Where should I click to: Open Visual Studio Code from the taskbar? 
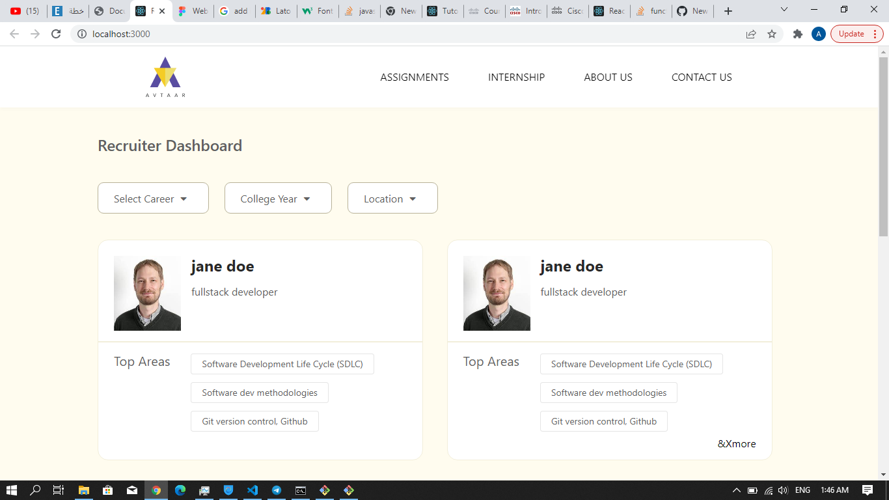(x=253, y=490)
